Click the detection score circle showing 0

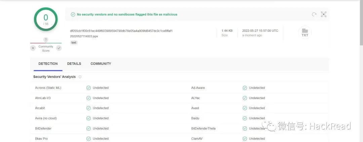click(46, 19)
